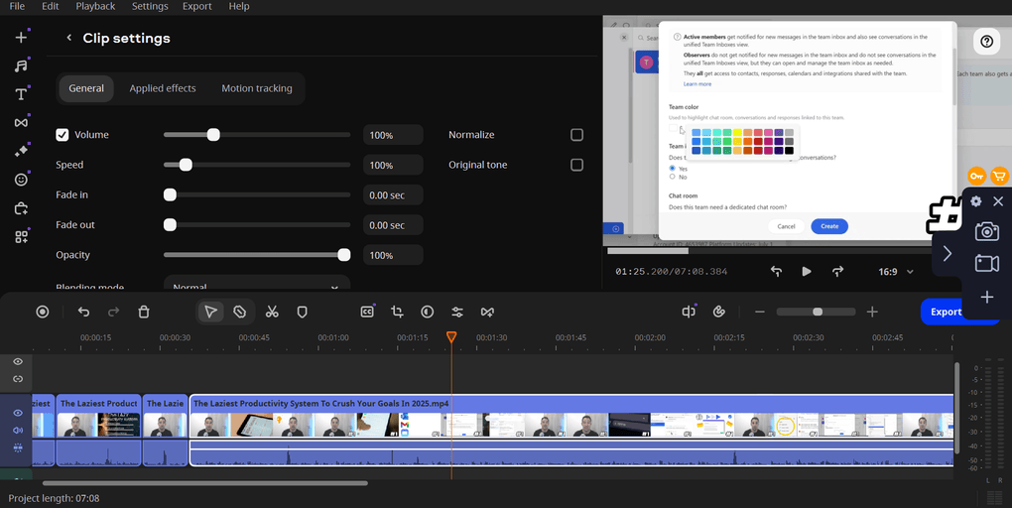Switch to the Applied effects tab
Viewport: 1012px width, 508px height.
[163, 88]
